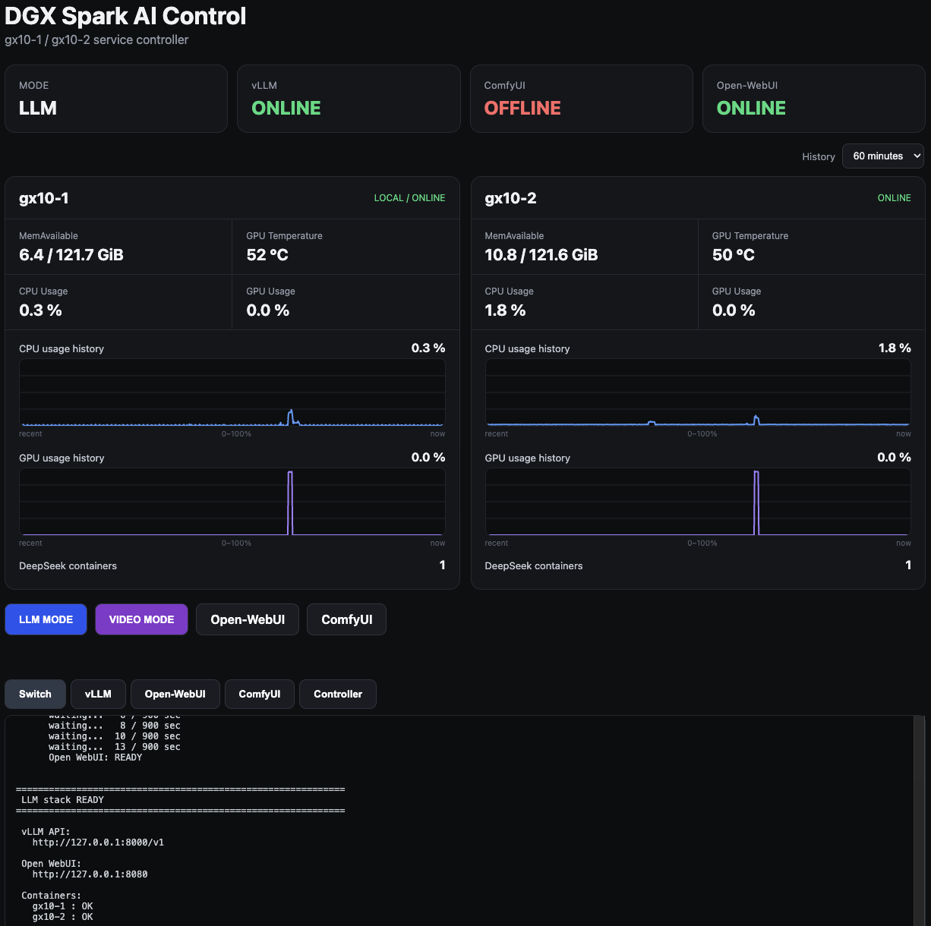Image resolution: width=931 pixels, height=926 pixels.
Task: Select the Switch log tab
Action: click(35, 694)
